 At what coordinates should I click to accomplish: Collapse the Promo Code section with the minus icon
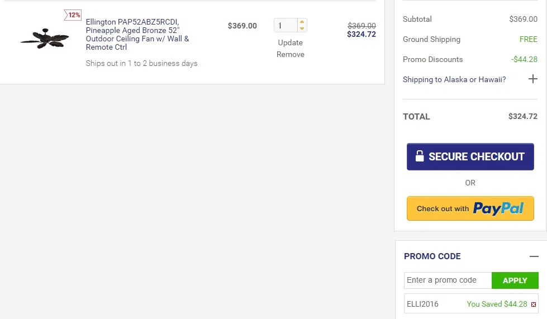click(x=534, y=256)
